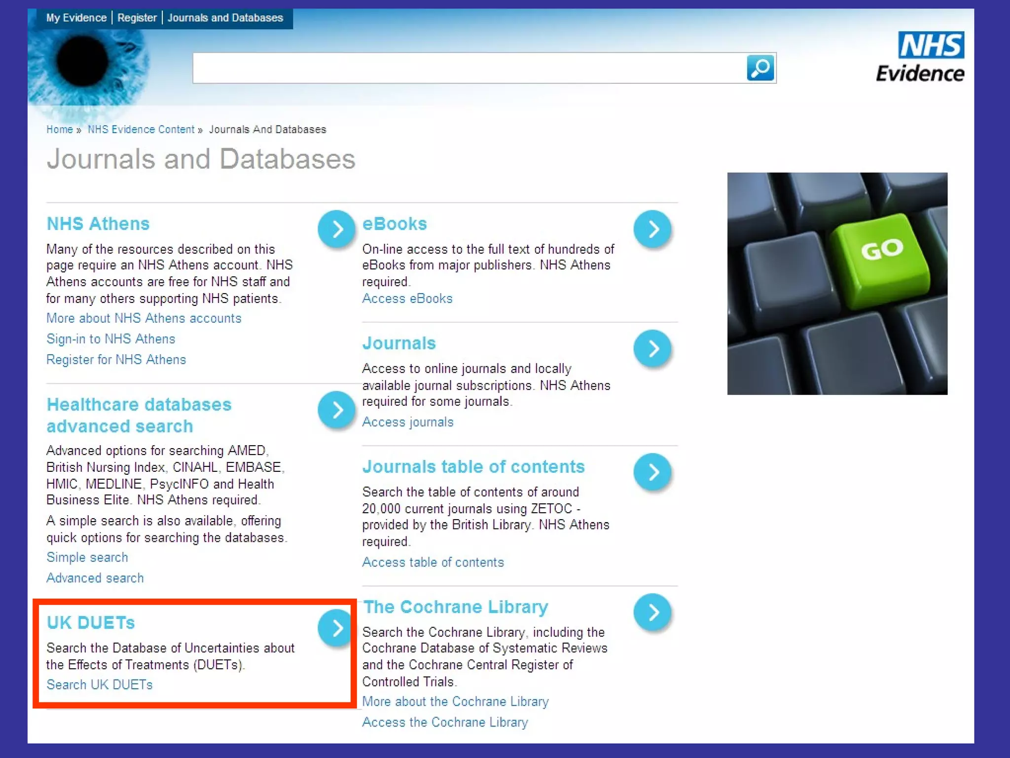Go to Home breadcrumb link
Viewport: 1010px width, 758px height.
pyautogui.click(x=60, y=129)
